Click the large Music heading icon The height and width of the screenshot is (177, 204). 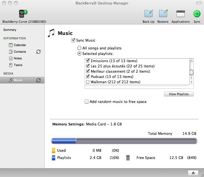point(51,33)
